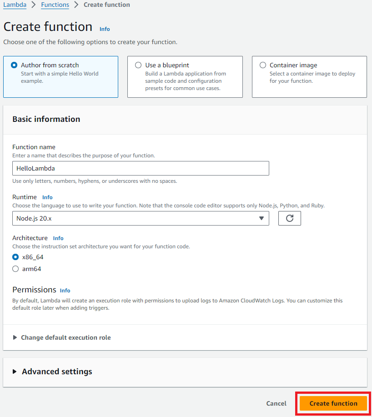Choose the arm64 architecture
The width and height of the screenshot is (372, 417).
(15, 269)
